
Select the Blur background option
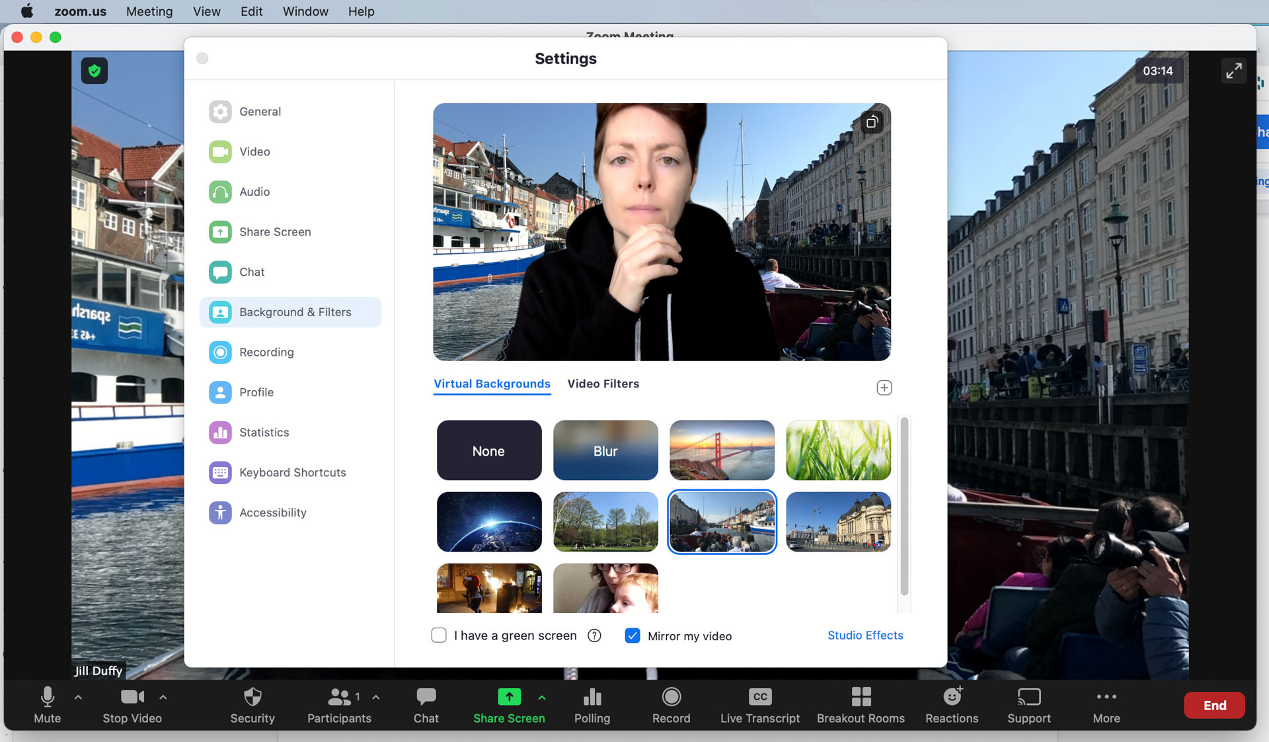pyautogui.click(x=605, y=450)
